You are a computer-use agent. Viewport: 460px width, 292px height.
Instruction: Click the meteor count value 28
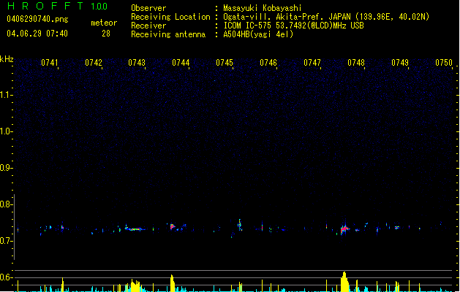[x=106, y=34]
